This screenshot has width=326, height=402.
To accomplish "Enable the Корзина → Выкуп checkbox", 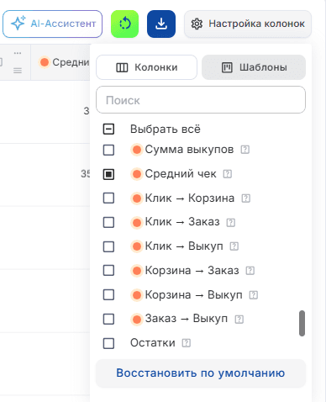I will (x=108, y=295).
